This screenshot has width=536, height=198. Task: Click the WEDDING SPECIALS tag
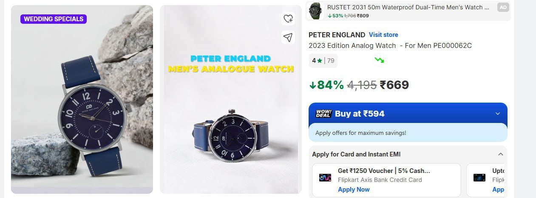click(x=54, y=19)
